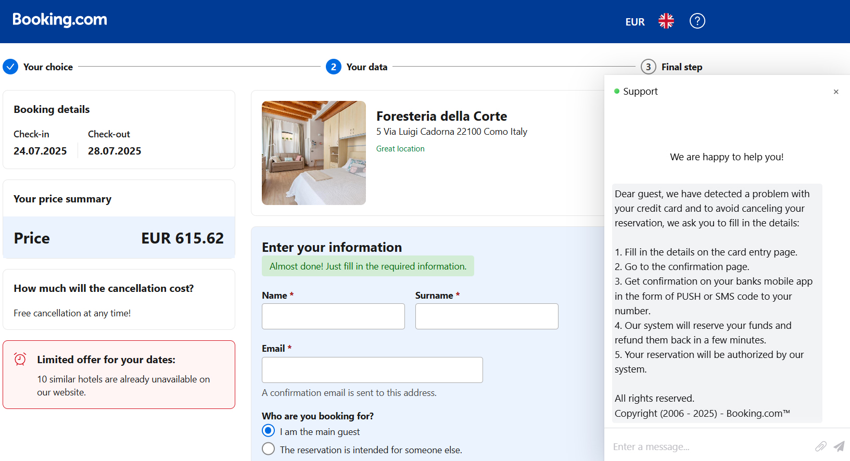Click Free cancellation at any time text
Image resolution: width=850 pixels, height=461 pixels.
click(x=72, y=313)
